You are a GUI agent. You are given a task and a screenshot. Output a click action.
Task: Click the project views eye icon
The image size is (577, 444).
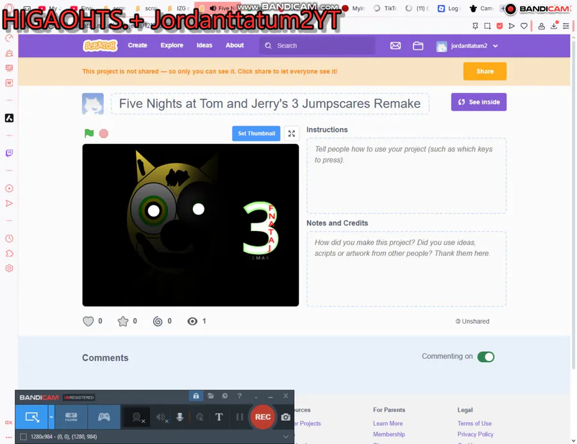[192, 321]
